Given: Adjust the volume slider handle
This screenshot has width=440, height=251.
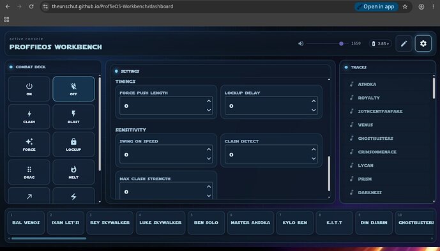Looking at the screenshot, I should coord(341,43).
